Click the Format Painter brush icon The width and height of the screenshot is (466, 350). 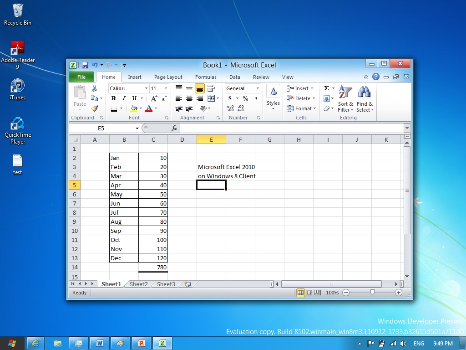coord(95,108)
